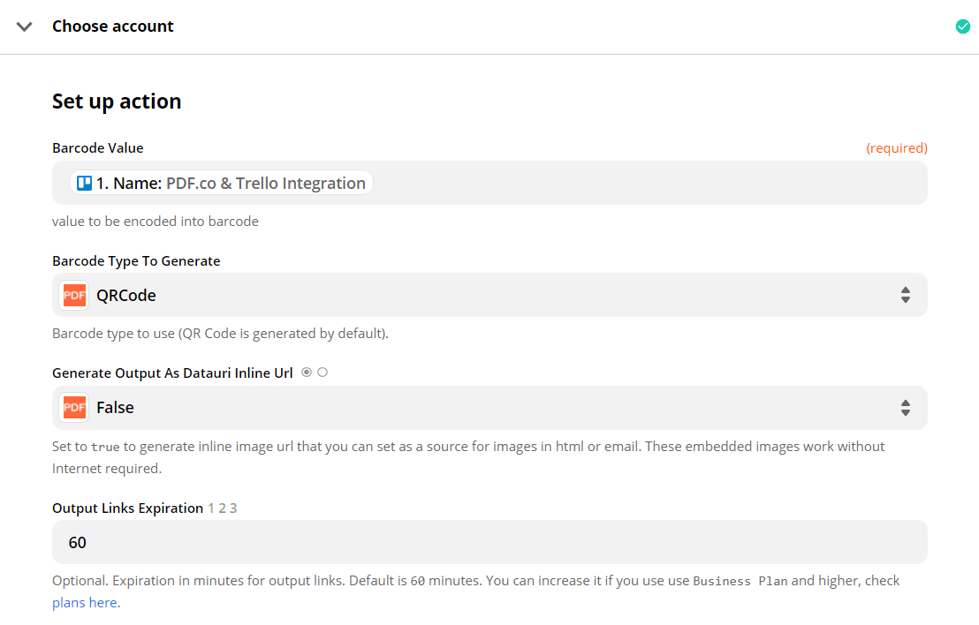
Task: Click inside the Barcode Value field
Action: (619, 182)
